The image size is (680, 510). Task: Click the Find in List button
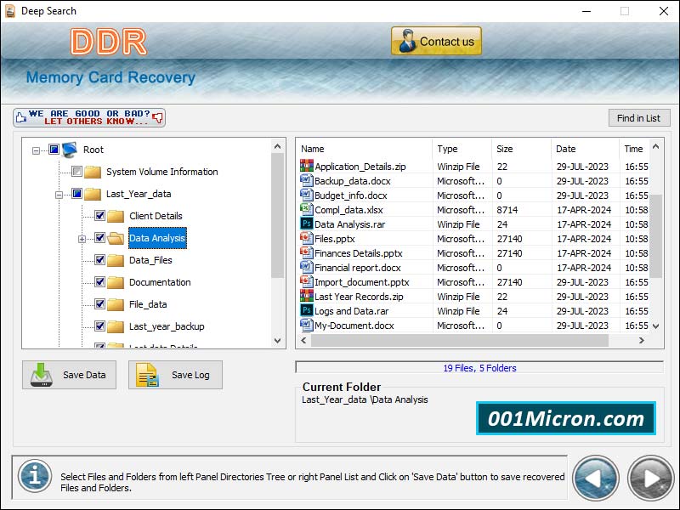pyautogui.click(x=639, y=118)
